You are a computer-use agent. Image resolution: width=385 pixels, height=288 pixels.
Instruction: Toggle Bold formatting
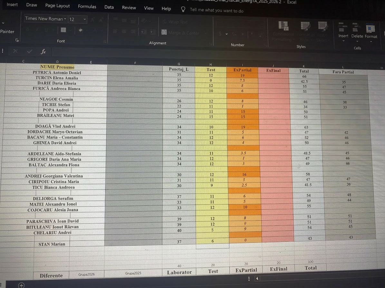[28, 29]
